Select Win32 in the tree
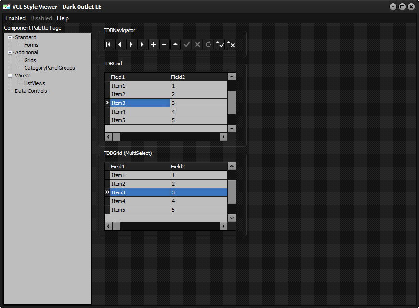The width and height of the screenshot is (419, 308). (x=23, y=76)
